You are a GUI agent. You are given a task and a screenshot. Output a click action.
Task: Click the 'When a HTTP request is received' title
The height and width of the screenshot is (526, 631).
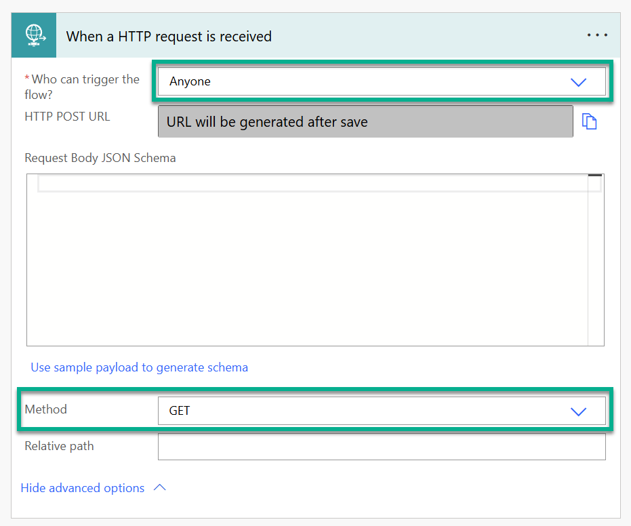point(169,36)
